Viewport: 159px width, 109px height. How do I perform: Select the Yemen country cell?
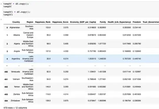17,87
